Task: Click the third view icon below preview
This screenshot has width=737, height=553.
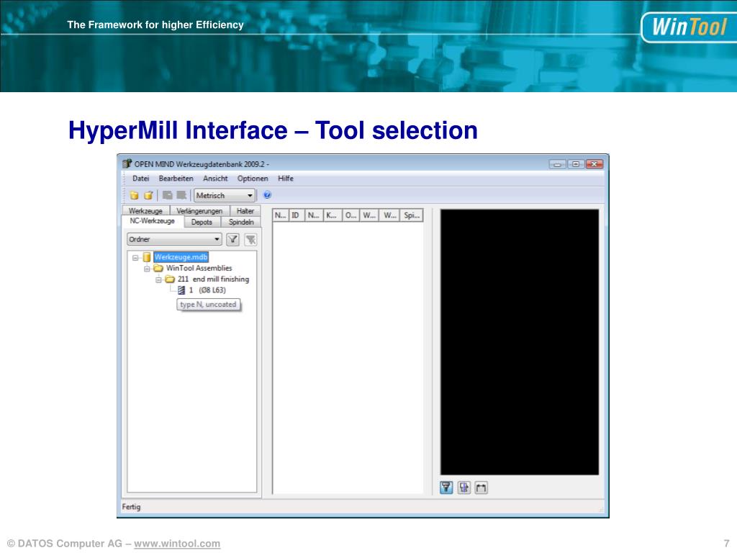Action: pos(481,487)
